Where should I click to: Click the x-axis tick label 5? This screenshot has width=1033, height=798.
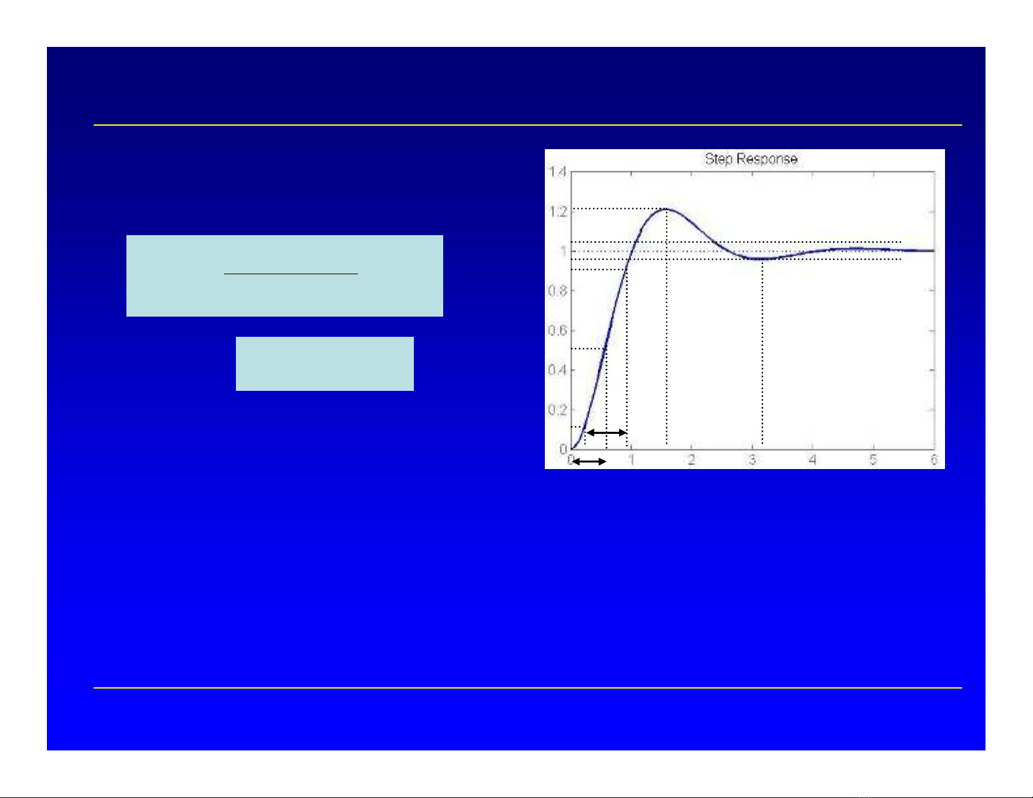(x=873, y=460)
